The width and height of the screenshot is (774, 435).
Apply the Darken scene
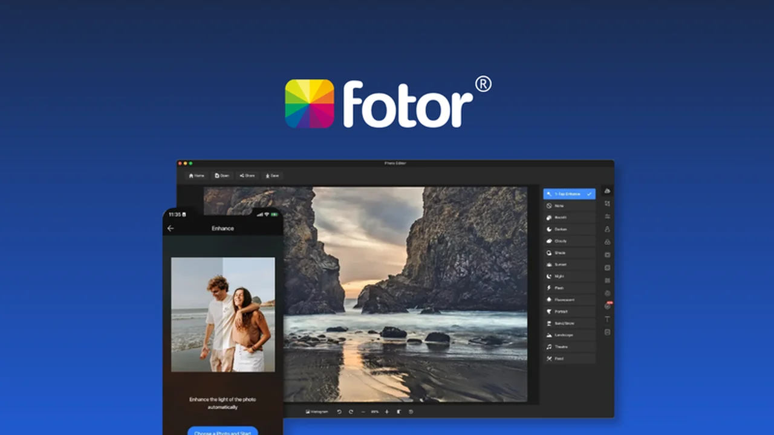pyautogui.click(x=569, y=229)
